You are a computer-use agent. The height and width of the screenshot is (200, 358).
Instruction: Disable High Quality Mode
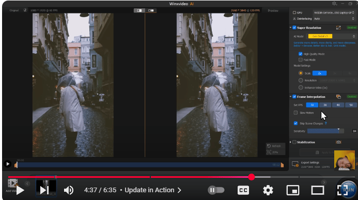point(301,54)
